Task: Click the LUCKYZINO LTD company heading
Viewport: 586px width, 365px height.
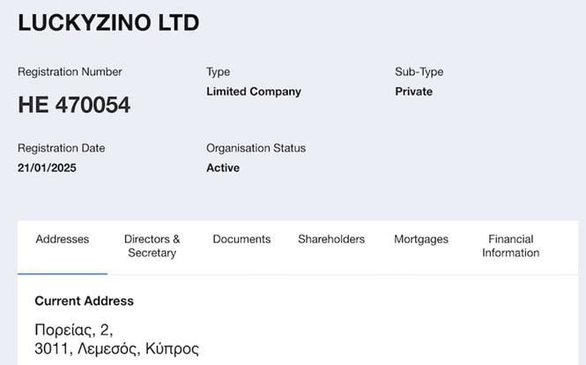Action: tap(108, 23)
